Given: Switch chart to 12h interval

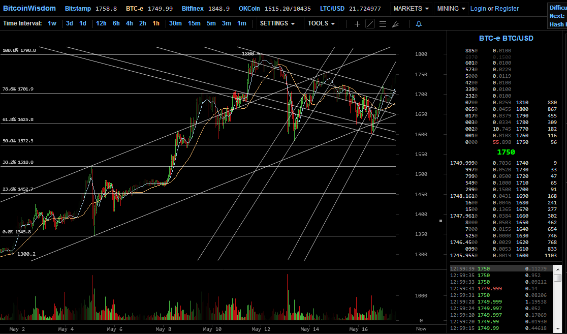Looking at the screenshot, I should 101,23.
